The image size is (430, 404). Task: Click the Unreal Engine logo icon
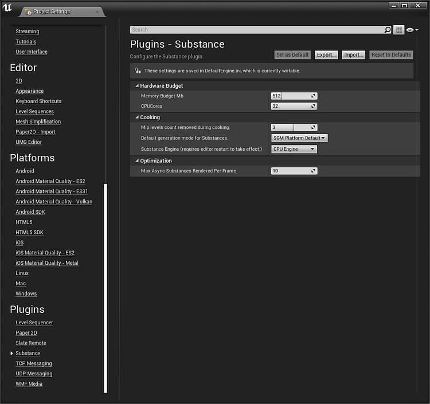7,7
